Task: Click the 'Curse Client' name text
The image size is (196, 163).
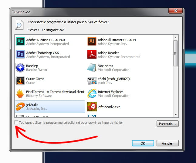Action: (x=35, y=79)
